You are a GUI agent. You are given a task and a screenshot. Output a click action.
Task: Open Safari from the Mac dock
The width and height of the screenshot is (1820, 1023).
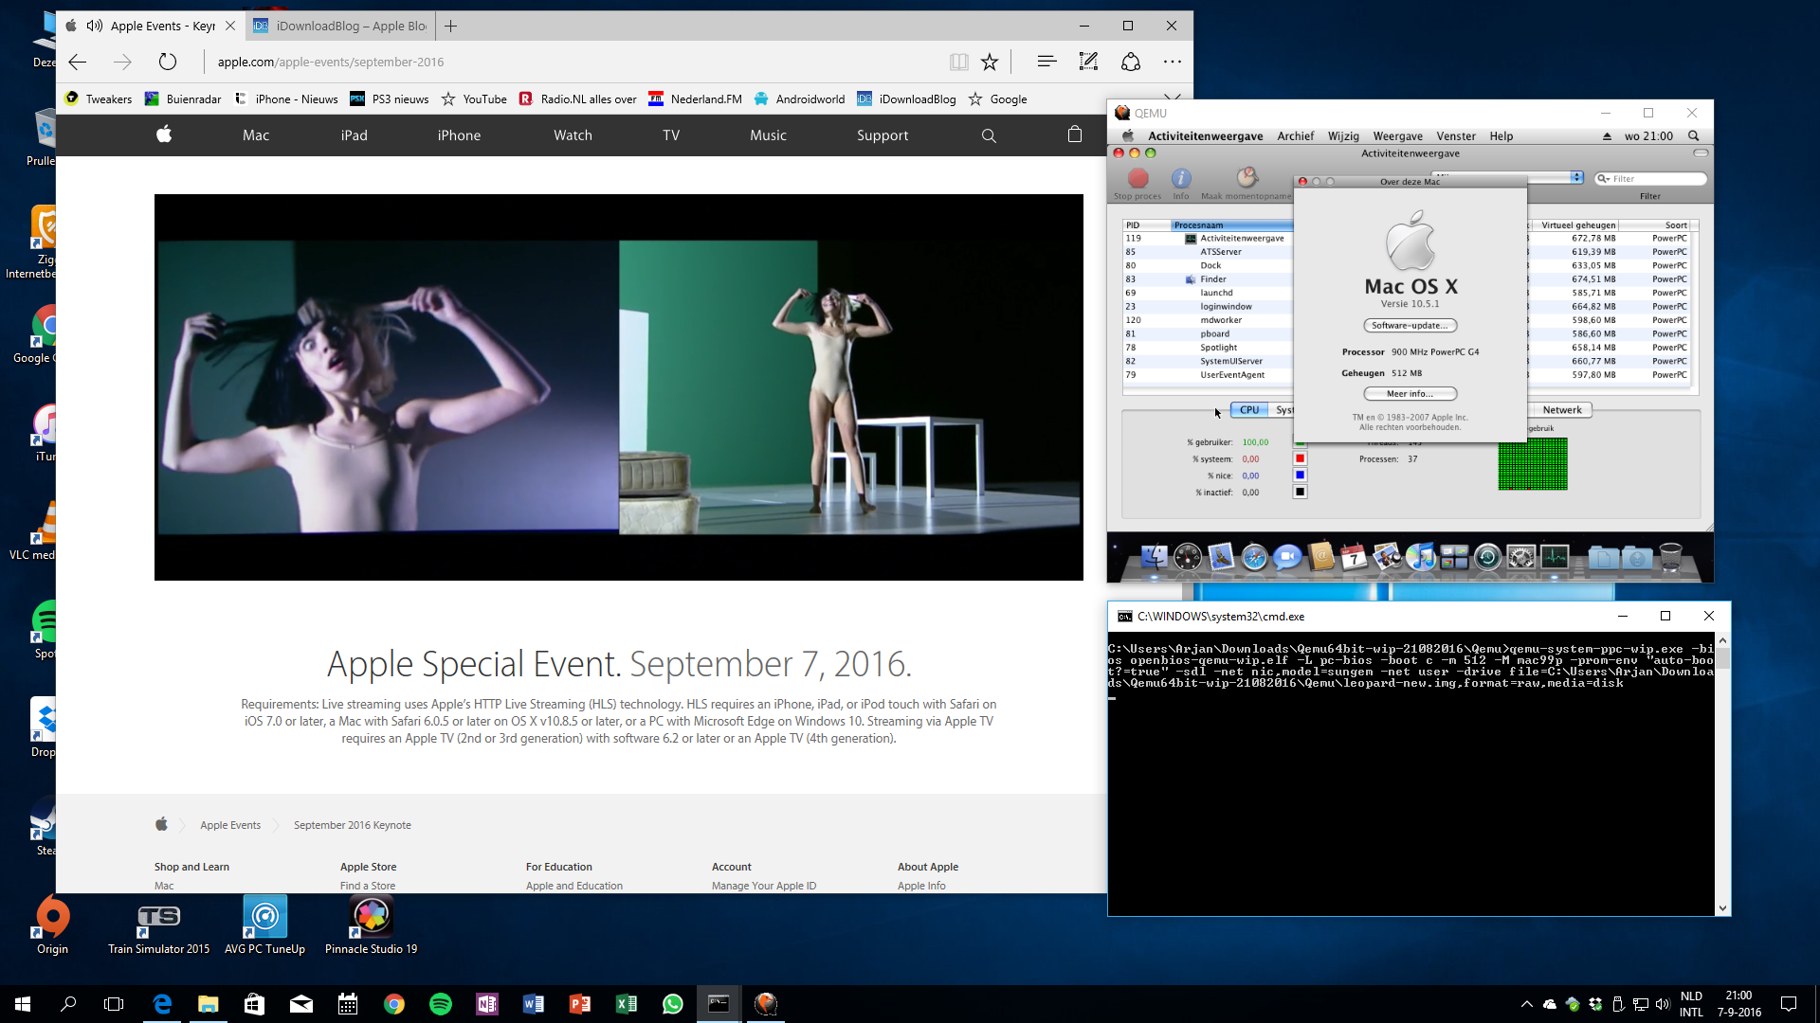1254,558
